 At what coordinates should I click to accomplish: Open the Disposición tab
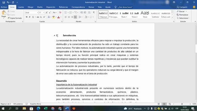[x=50, y=7]
